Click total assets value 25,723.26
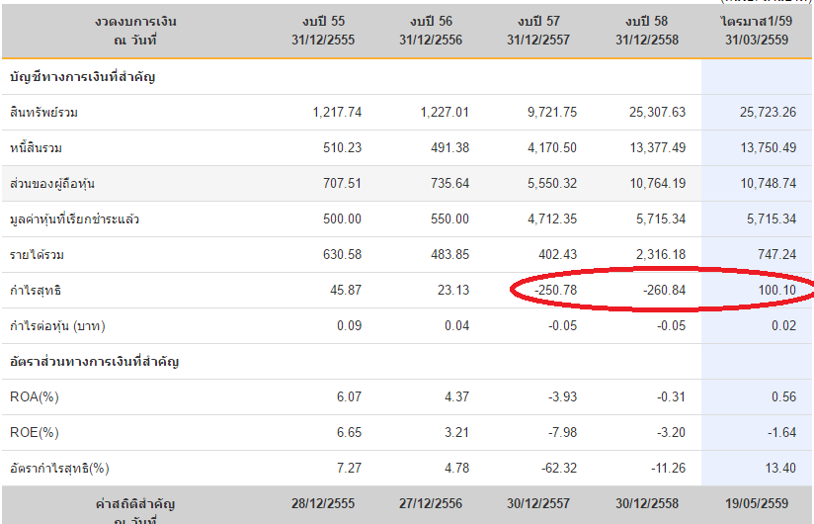 pyautogui.click(x=768, y=113)
